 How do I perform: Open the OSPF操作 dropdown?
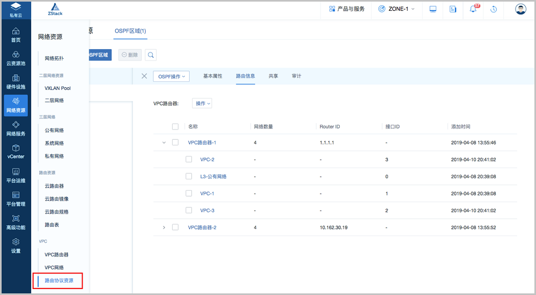(172, 77)
